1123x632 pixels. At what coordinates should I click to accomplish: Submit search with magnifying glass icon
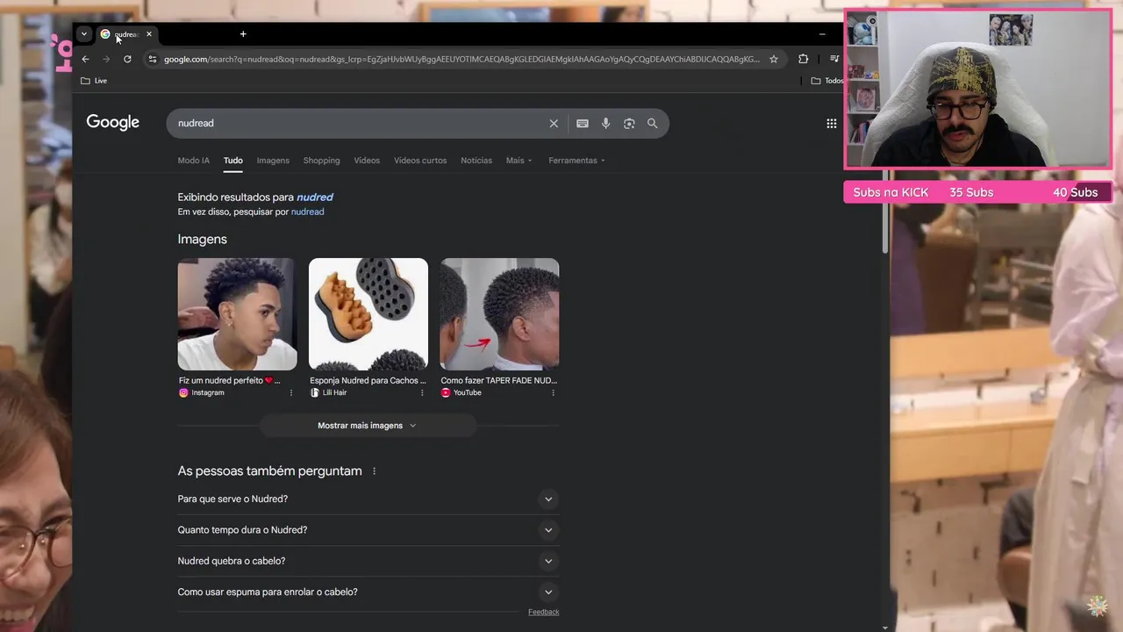[652, 124]
